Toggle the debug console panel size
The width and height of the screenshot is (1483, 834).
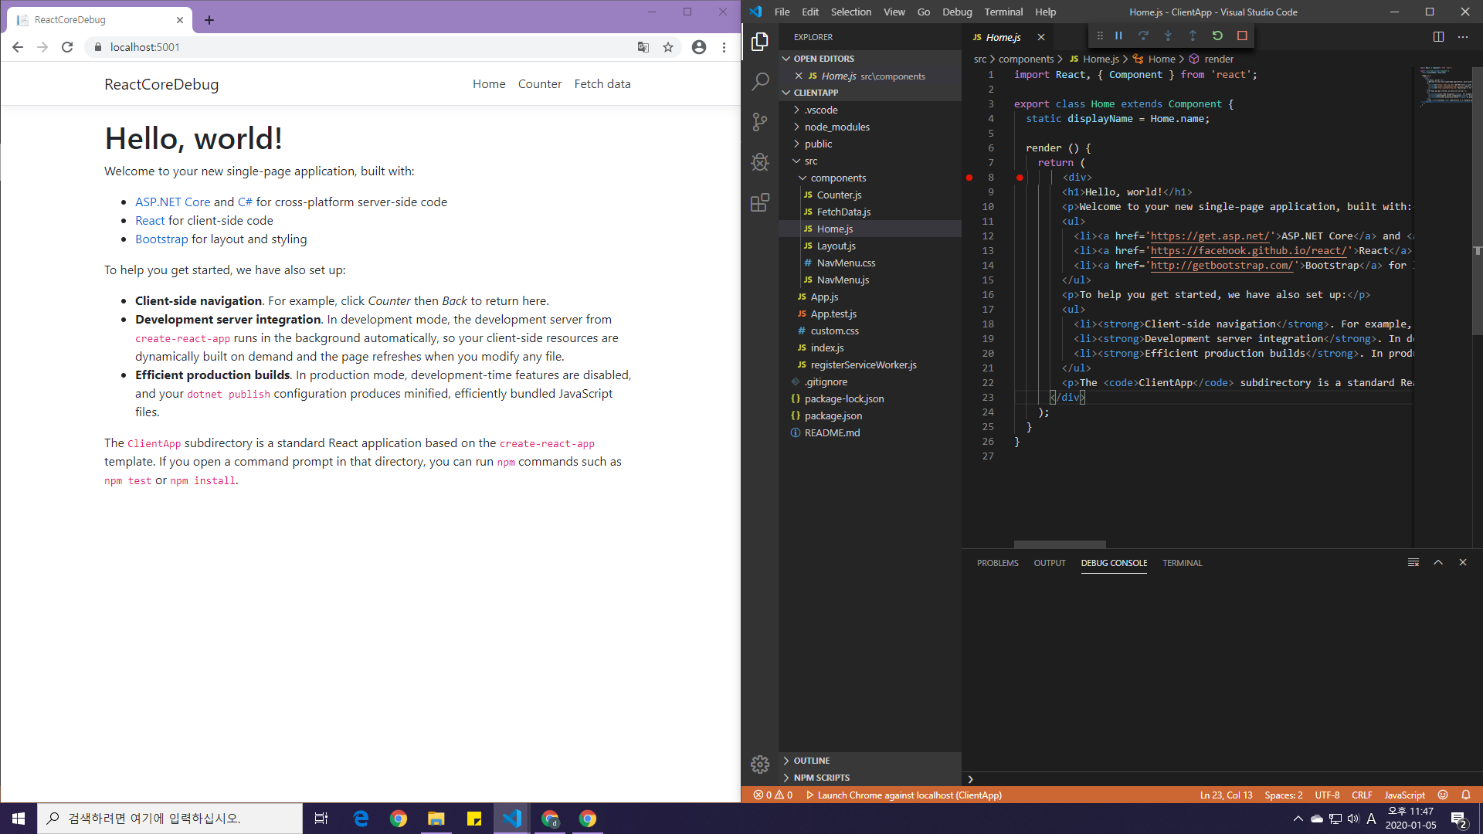pyautogui.click(x=1438, y=563)
